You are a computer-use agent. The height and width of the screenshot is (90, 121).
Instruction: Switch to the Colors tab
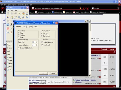click(35, 27)
